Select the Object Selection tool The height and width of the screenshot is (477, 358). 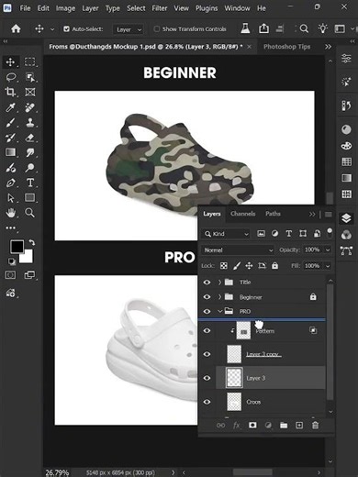tap(30, 77)
